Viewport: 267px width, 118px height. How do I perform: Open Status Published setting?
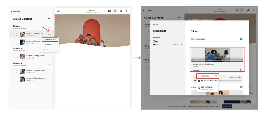[167, 45]
